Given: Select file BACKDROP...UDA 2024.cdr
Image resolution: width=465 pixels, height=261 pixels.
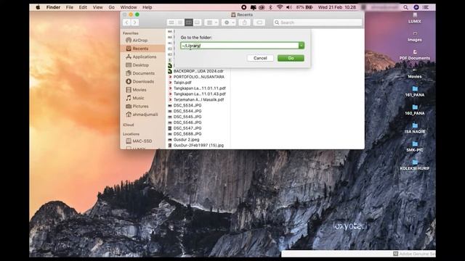Looking at the screenshot, I should pos(198,71).
